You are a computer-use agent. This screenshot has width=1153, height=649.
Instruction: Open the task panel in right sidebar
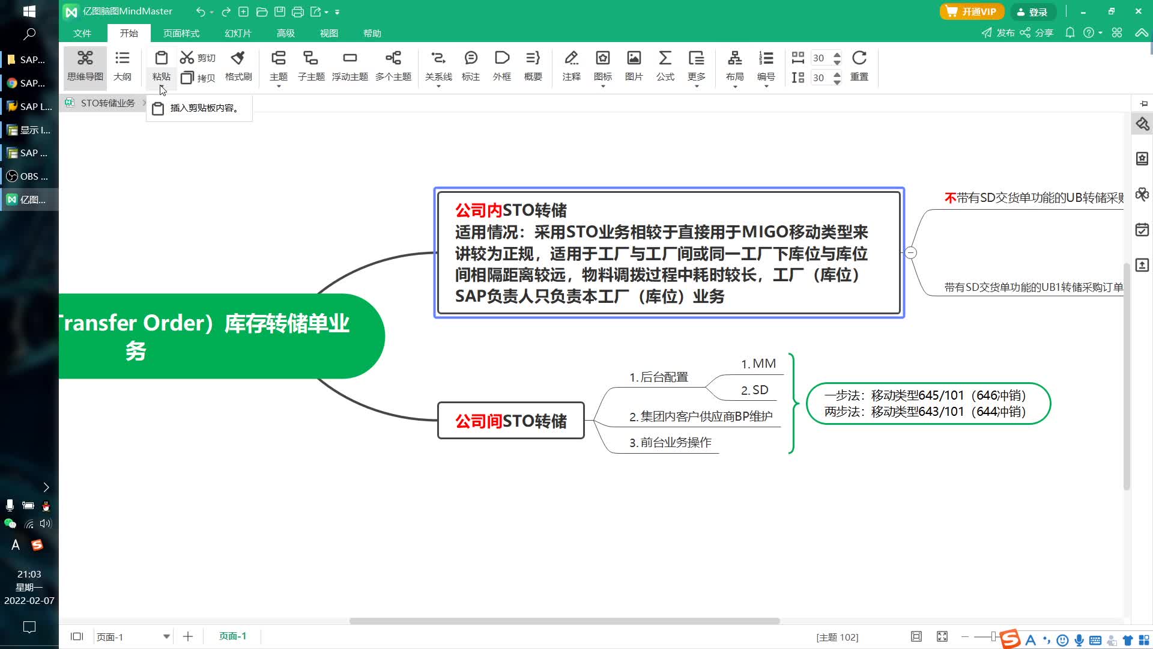pos(1142,230)
